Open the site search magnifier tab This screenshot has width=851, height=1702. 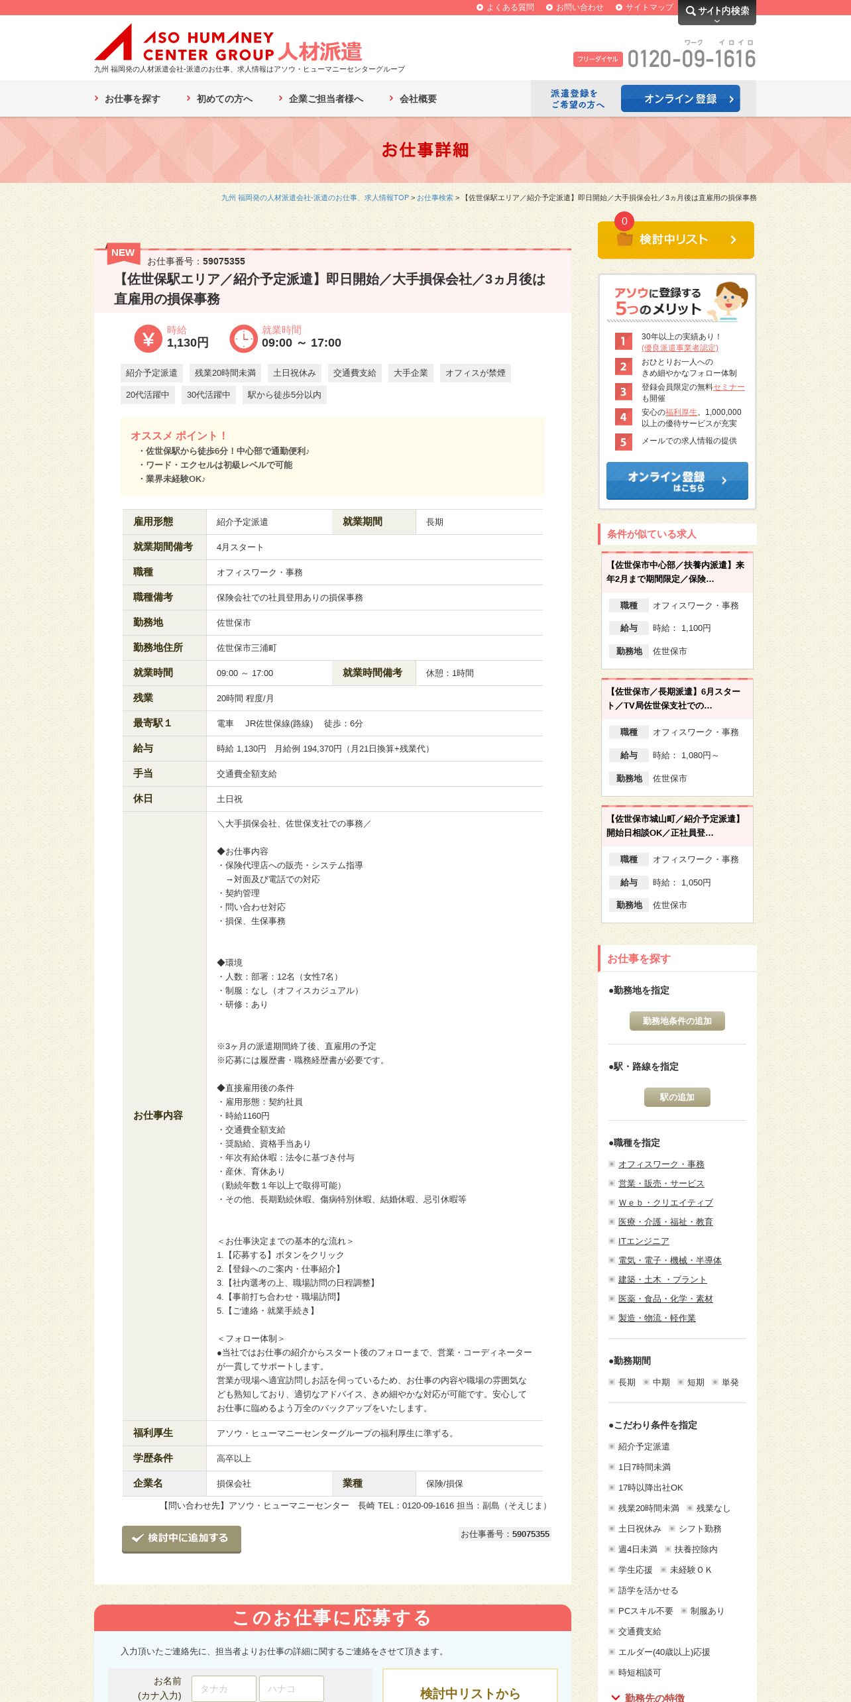[x=716, y=11]
